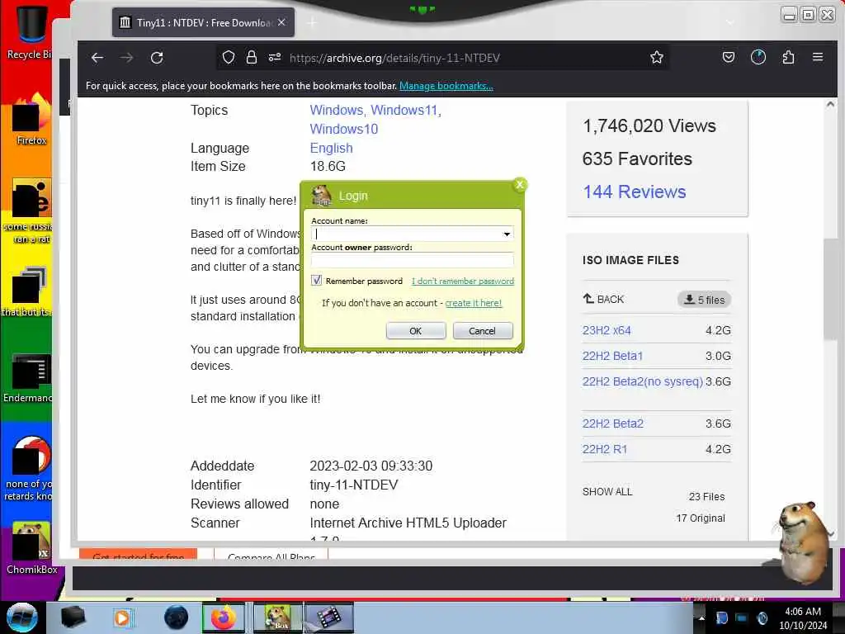Select the Tiny11 : NTDEV tab
Screen dimensions: 845x634
tap(203, 22)
